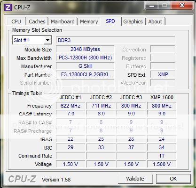Click the XMP value beside SPD Ext.
This screenshot has height=188, width=196.
point(163,74)
